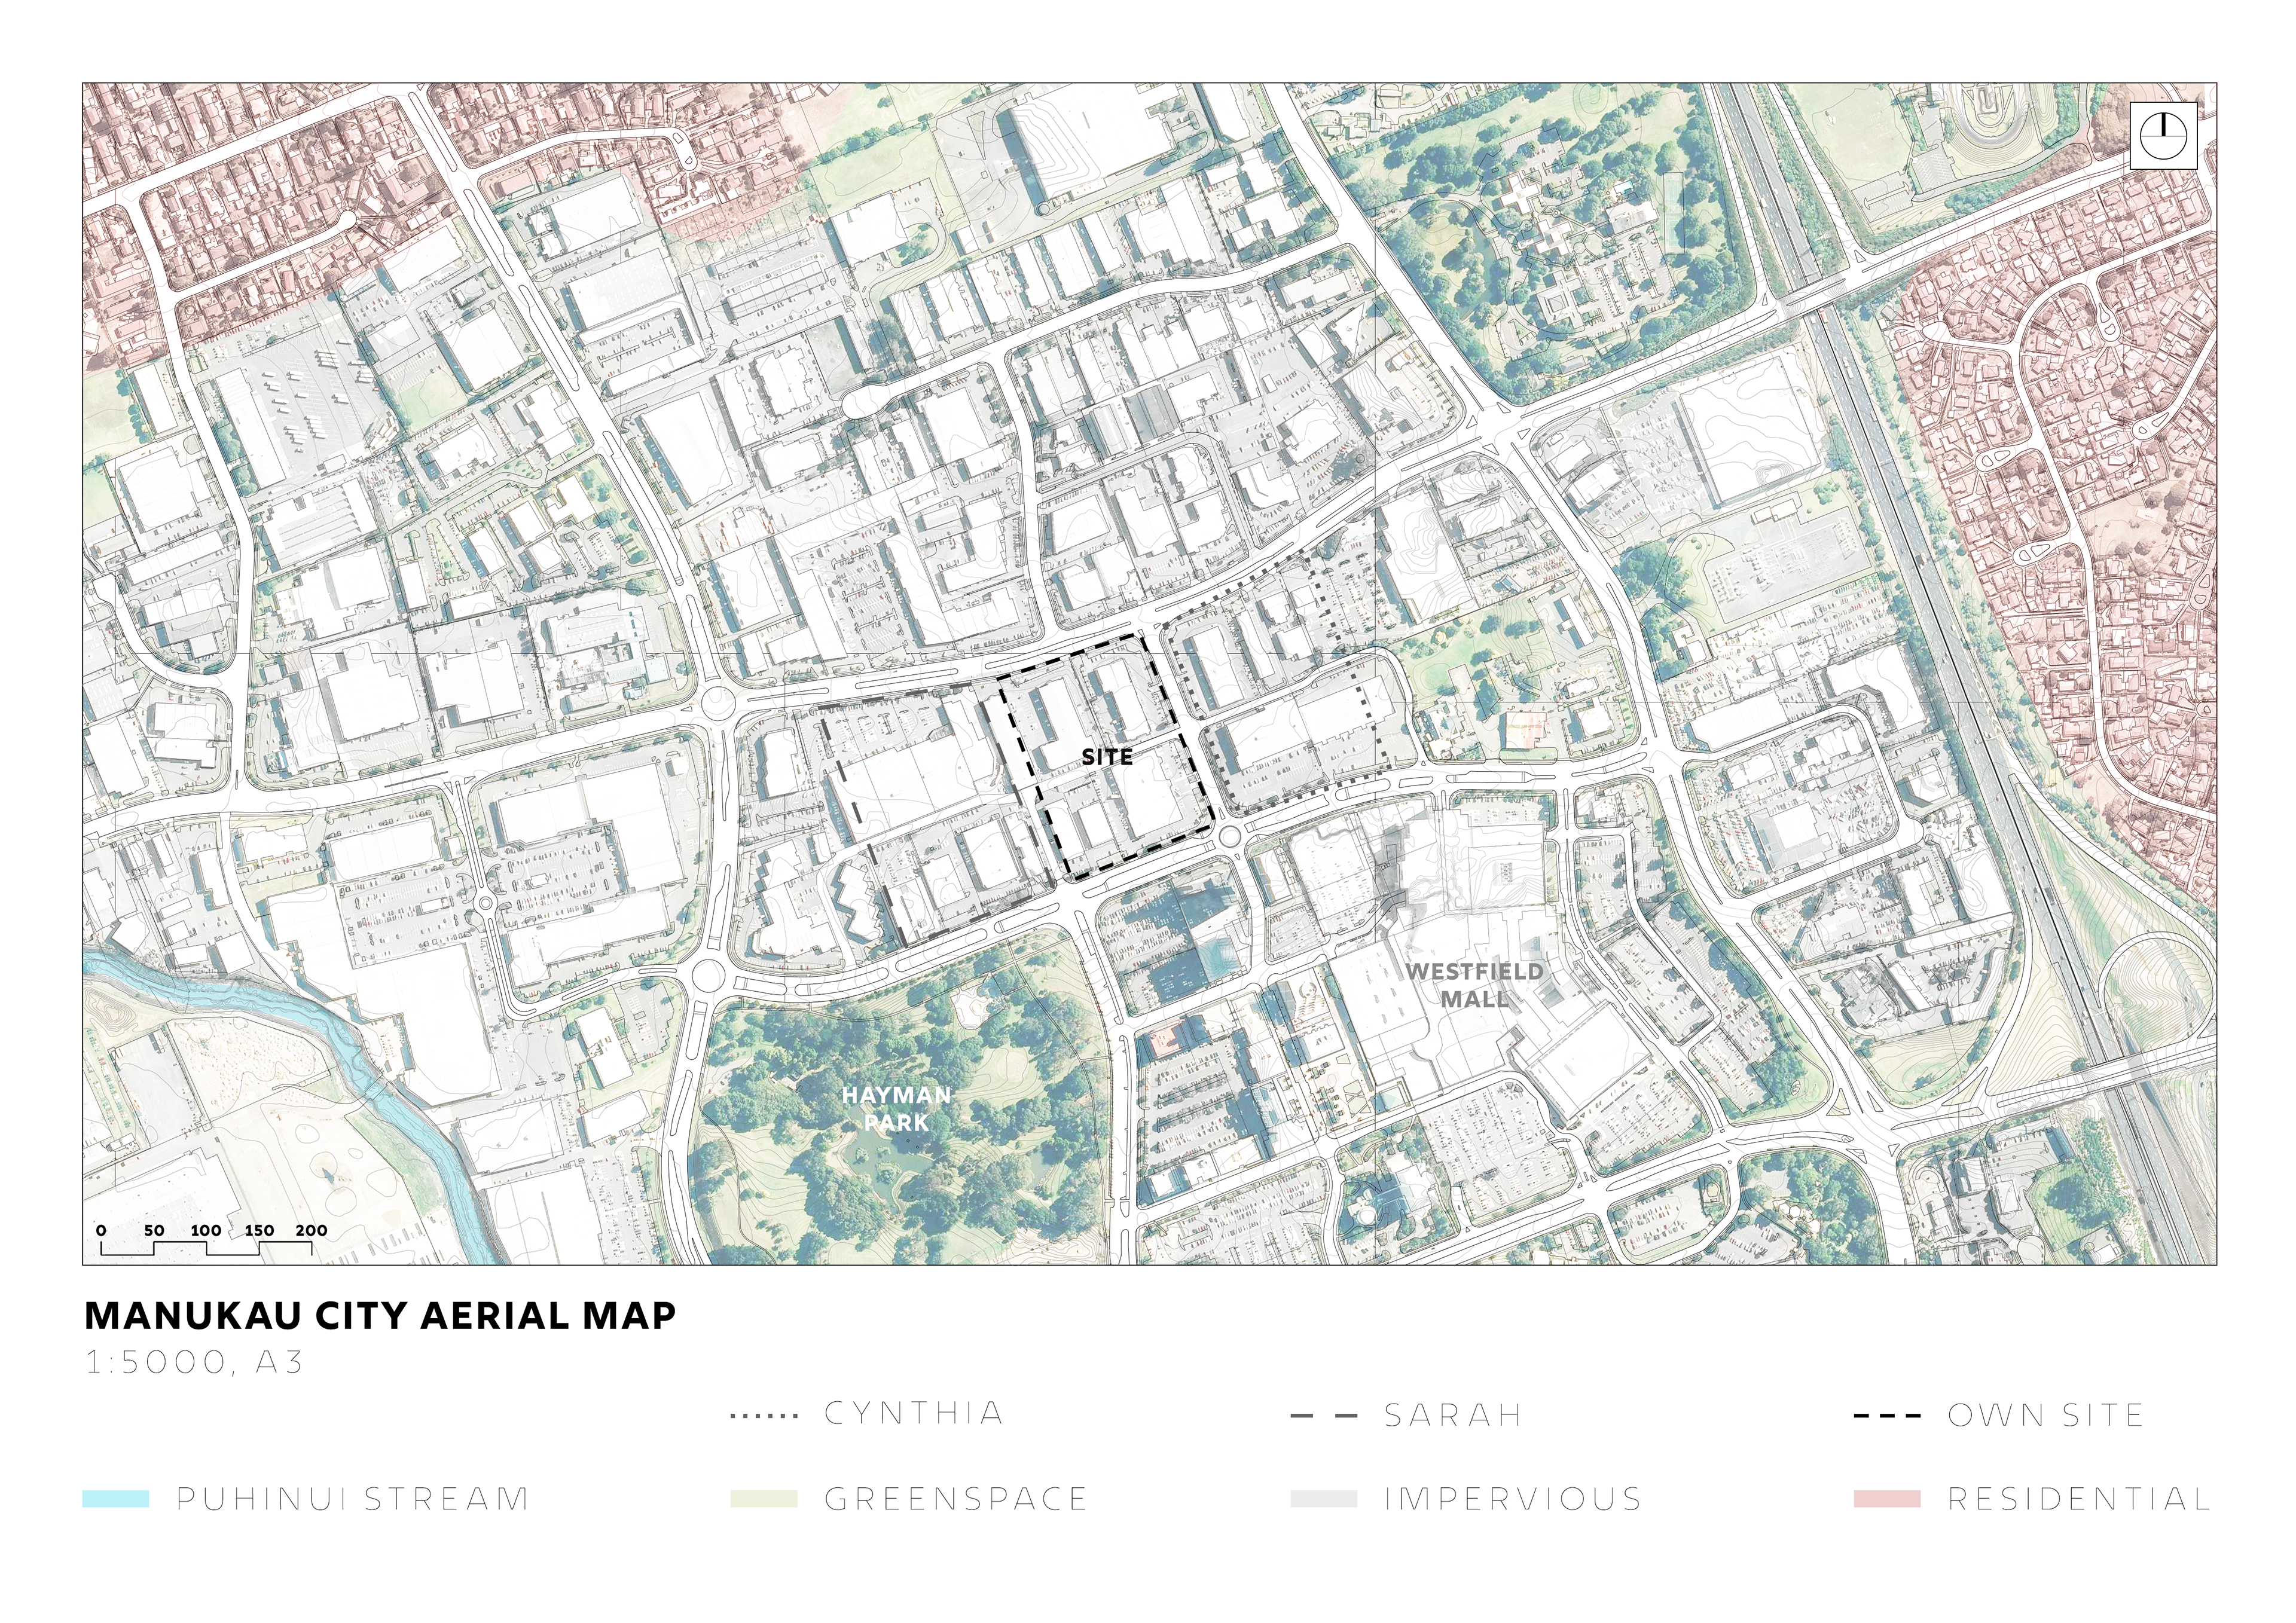Click the '150' scale bar value
This screenshot has width=2296, height=1623.
tap(259, 1230)
